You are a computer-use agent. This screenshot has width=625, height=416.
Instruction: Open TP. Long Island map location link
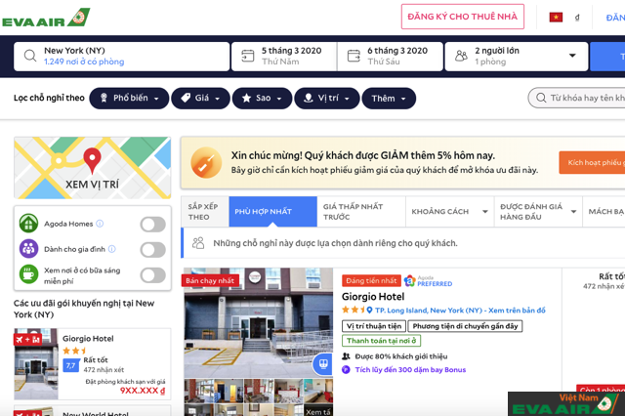pyautogui.click(x=460, y=310)
